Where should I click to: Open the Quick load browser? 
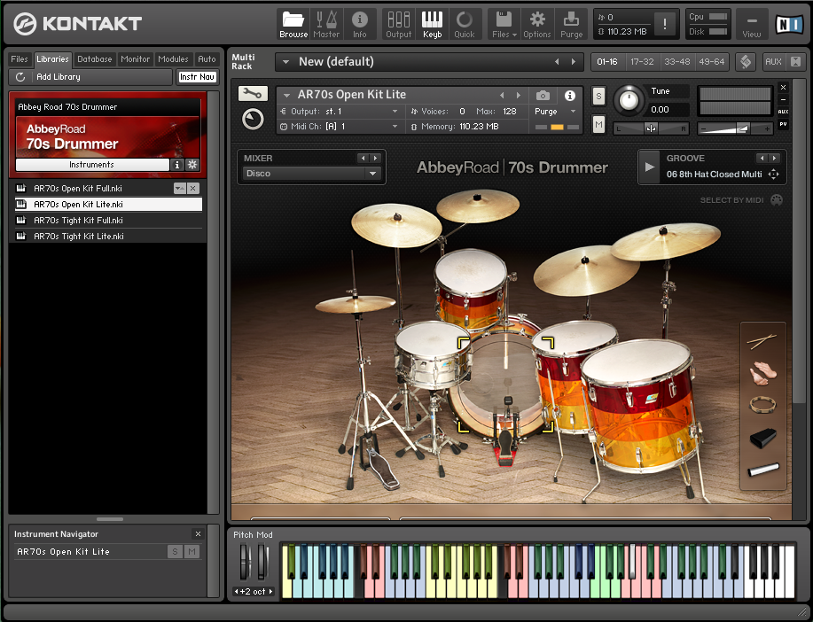464,24
